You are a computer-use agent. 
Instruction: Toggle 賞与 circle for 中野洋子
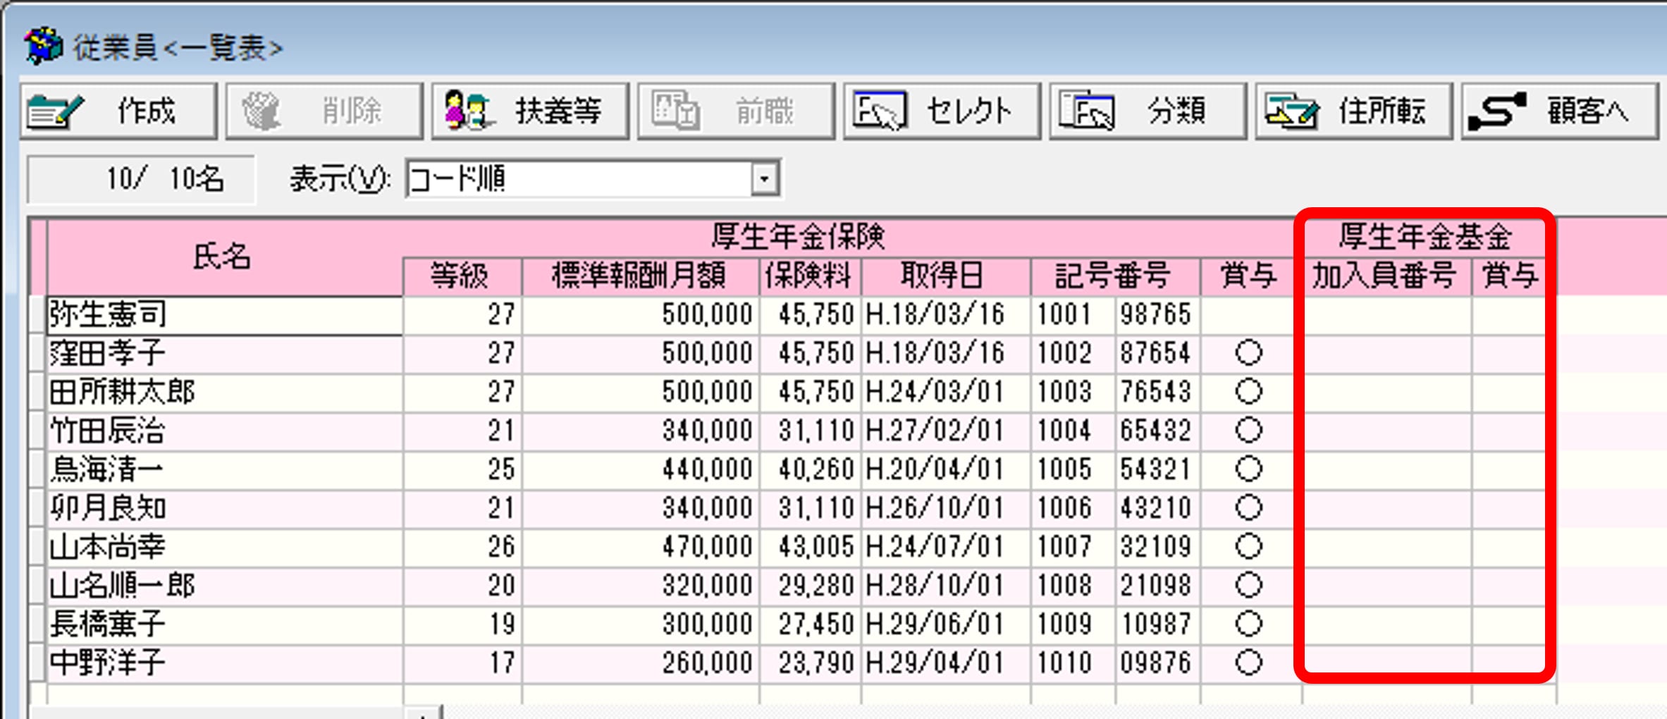pyautogui.click(x=1248, y=663)
